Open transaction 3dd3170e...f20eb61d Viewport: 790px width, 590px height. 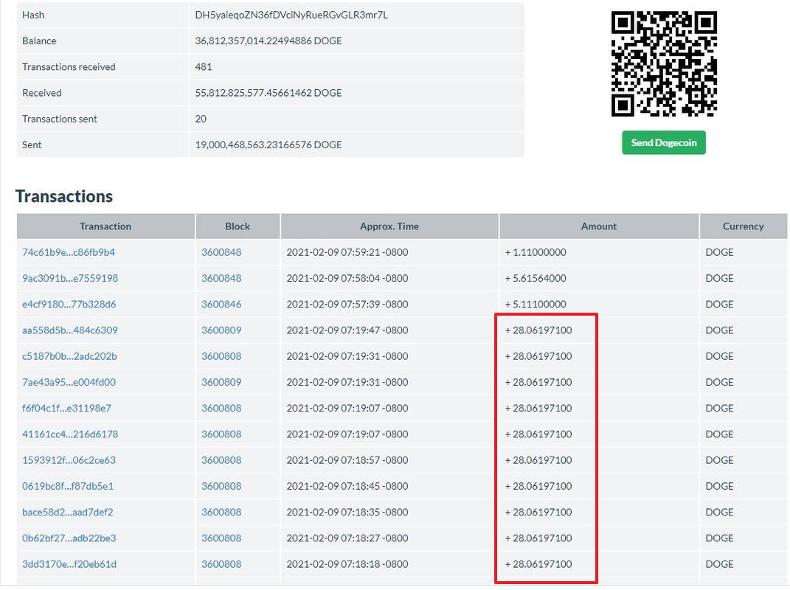[x=69, y=564]
